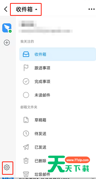Click the checkmark circle icon beside 完成事项
The width and height of the screenshot is (96, 179).
[26, 82]
